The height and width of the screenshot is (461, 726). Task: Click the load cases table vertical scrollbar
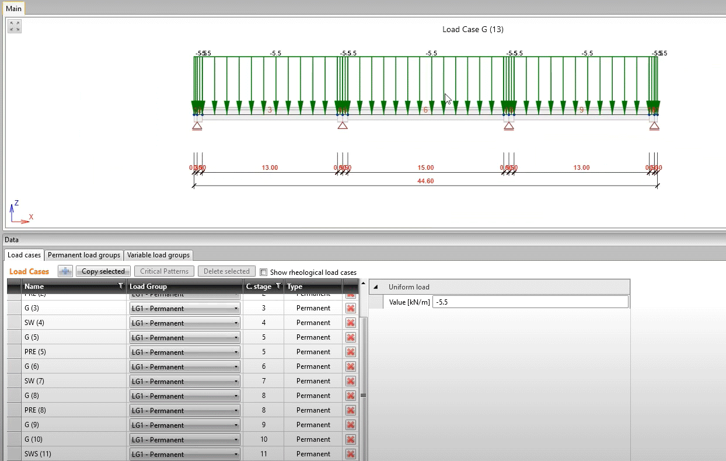363,379
